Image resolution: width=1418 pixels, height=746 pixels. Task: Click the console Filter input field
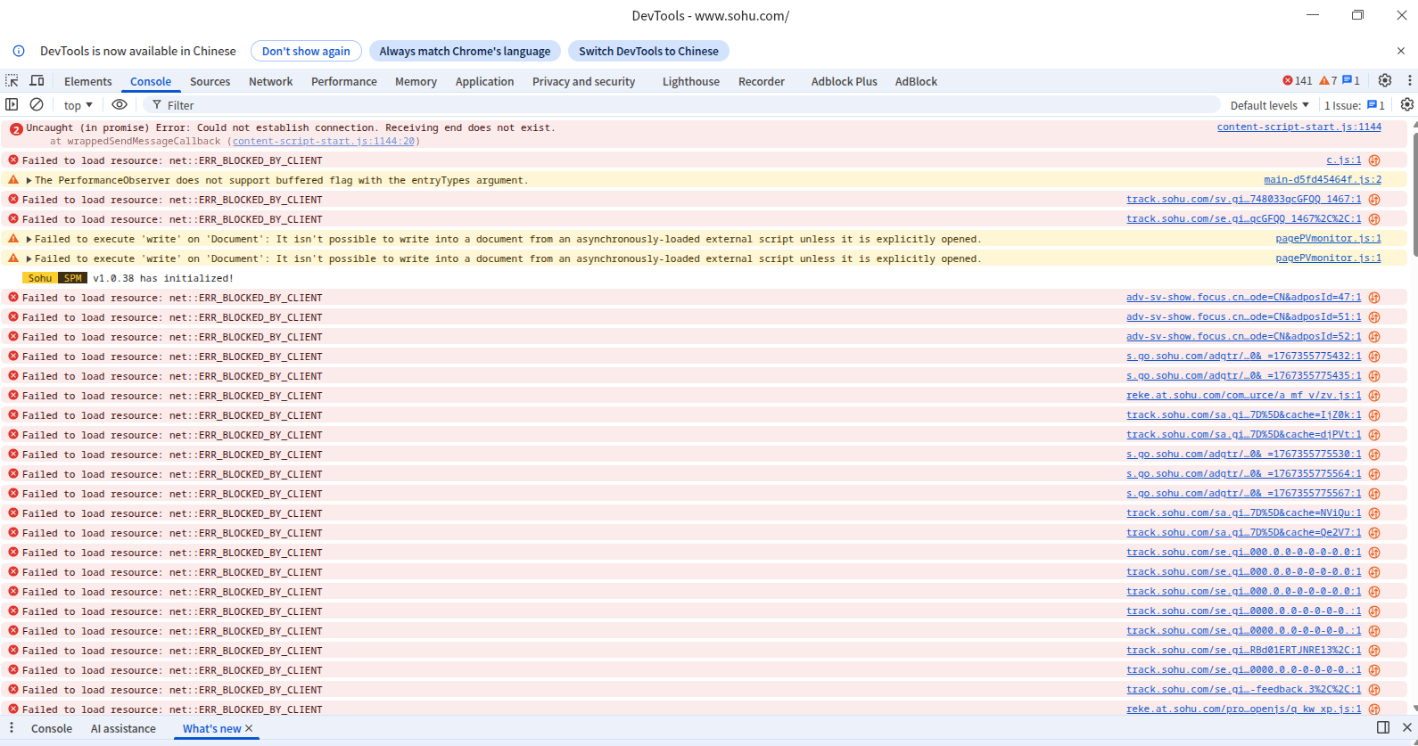point(682,105)
